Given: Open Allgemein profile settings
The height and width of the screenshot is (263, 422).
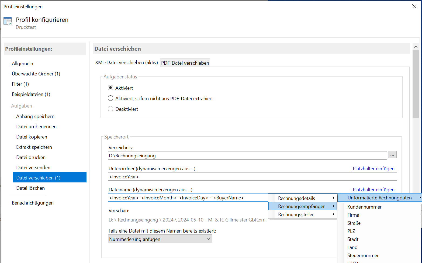Looking at the screenshot, I should coord(22,64).
